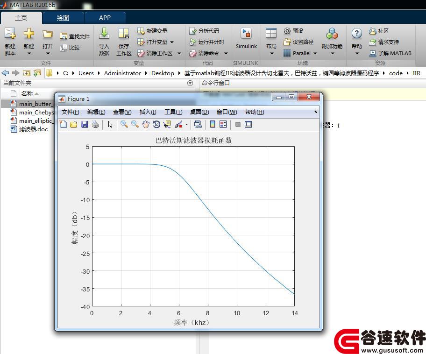Click Community (社区) link

379,31
